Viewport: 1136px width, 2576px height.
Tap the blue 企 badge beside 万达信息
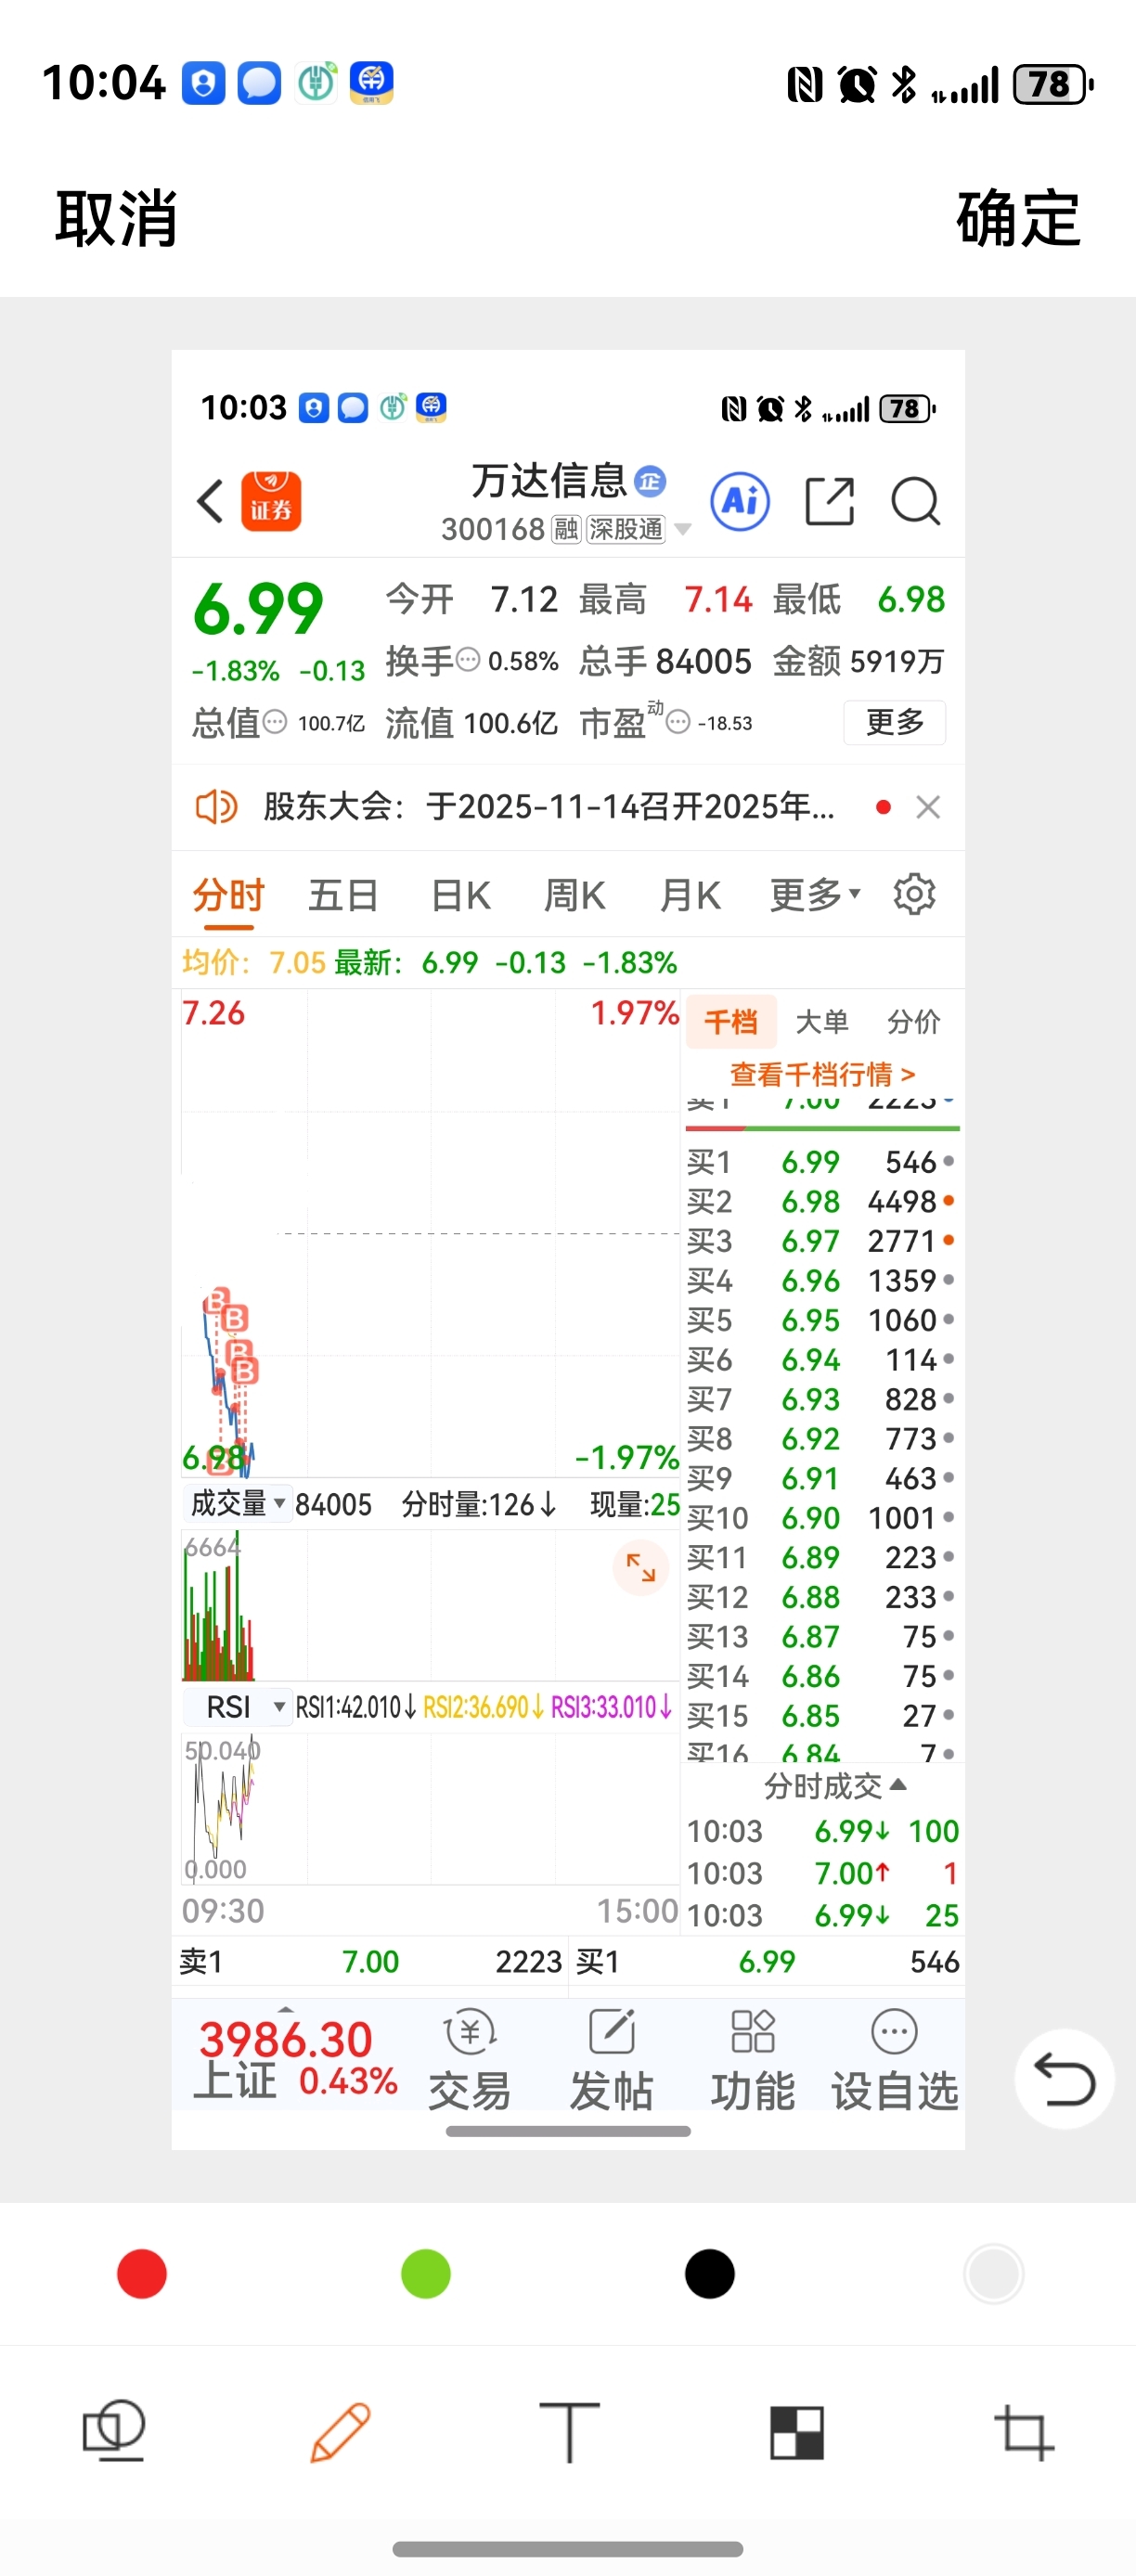[650, 481]
